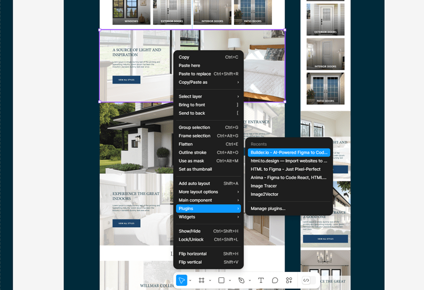Expand the Widgets submenu
This screenshot has height=290, width=424.
click(208, 217)
